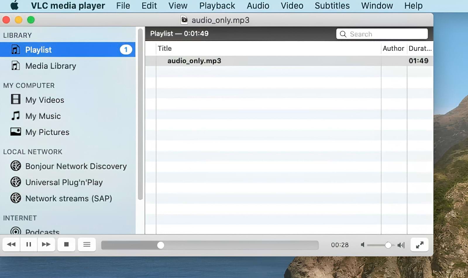Open the Playback menu

tap(217, 5)
